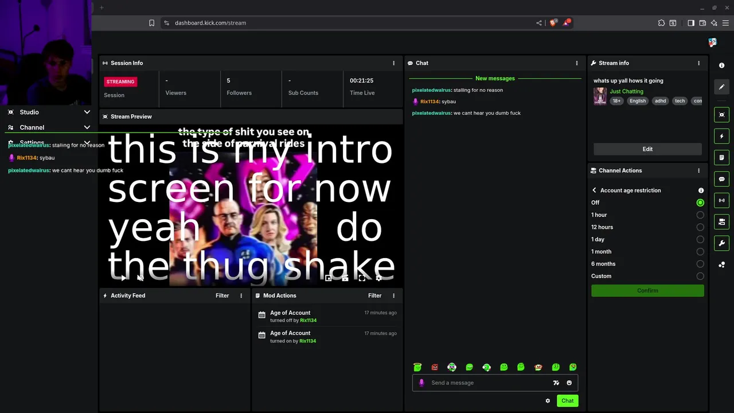Open the Chat panel three-dot menu
Screen dimensions: 734x413
[x=577, y=63]
